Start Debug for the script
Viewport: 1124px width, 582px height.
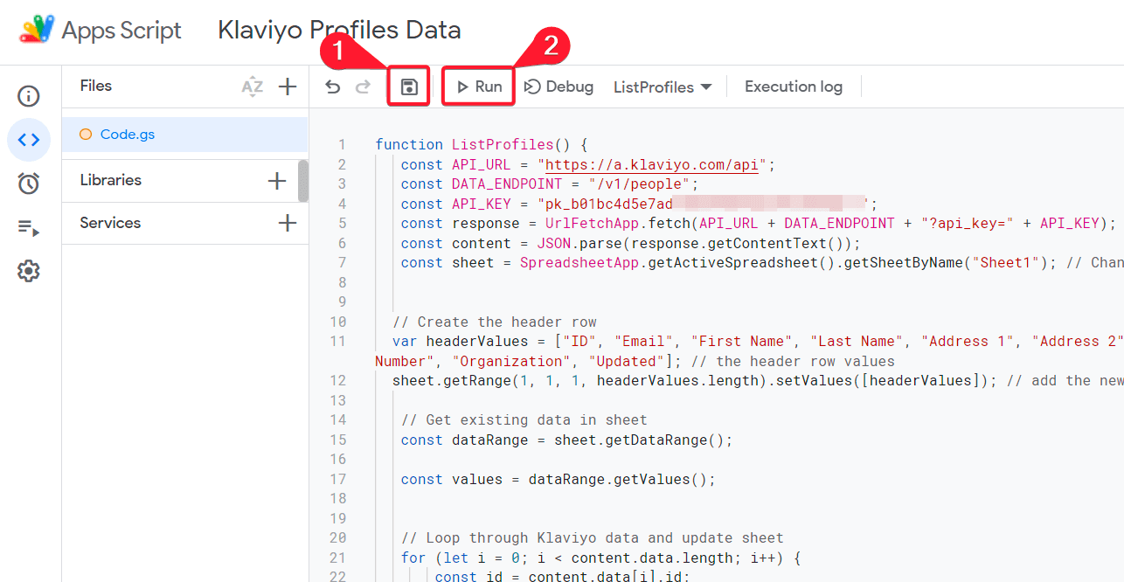[559, 87]
